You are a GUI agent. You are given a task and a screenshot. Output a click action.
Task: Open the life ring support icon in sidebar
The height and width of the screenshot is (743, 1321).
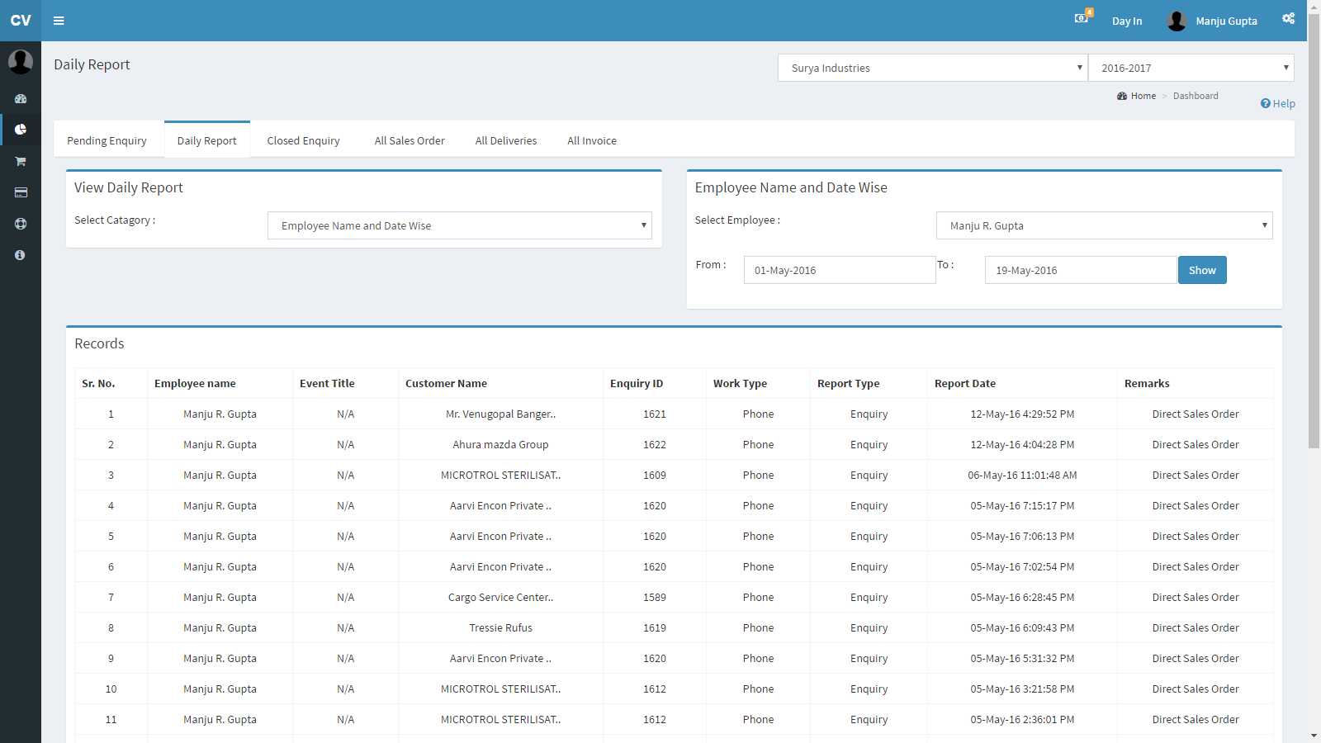[21, 224]
